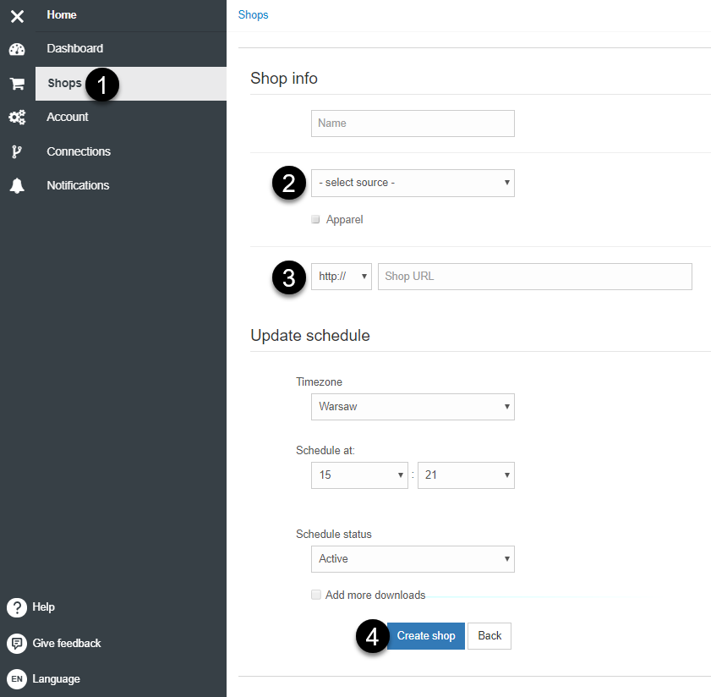Click the Notifications bell icon
Image resolution: width=711 pixels, height=697 pixels.
coord(17,185)
